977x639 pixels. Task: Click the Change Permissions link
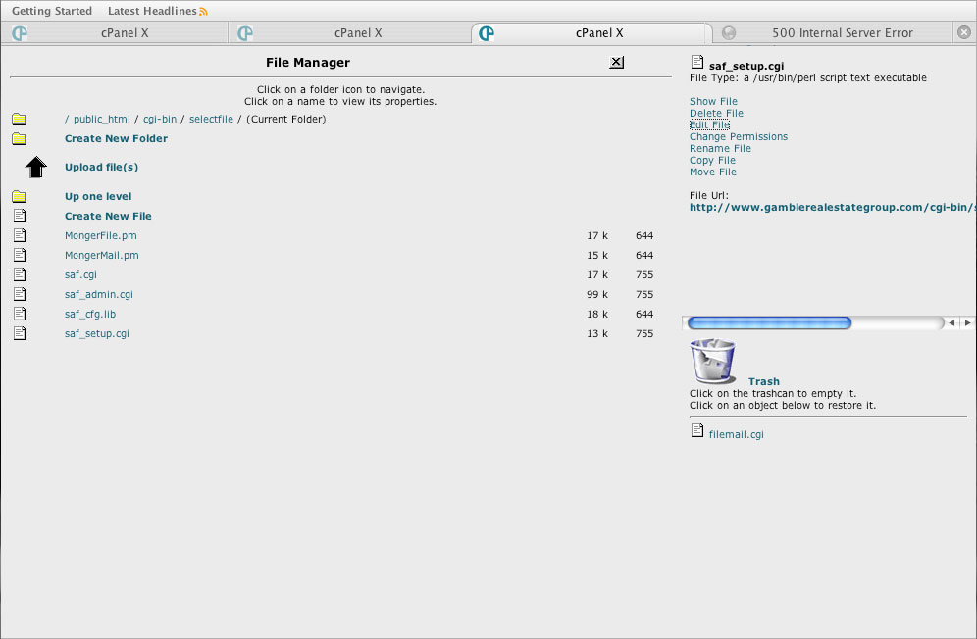738,137
